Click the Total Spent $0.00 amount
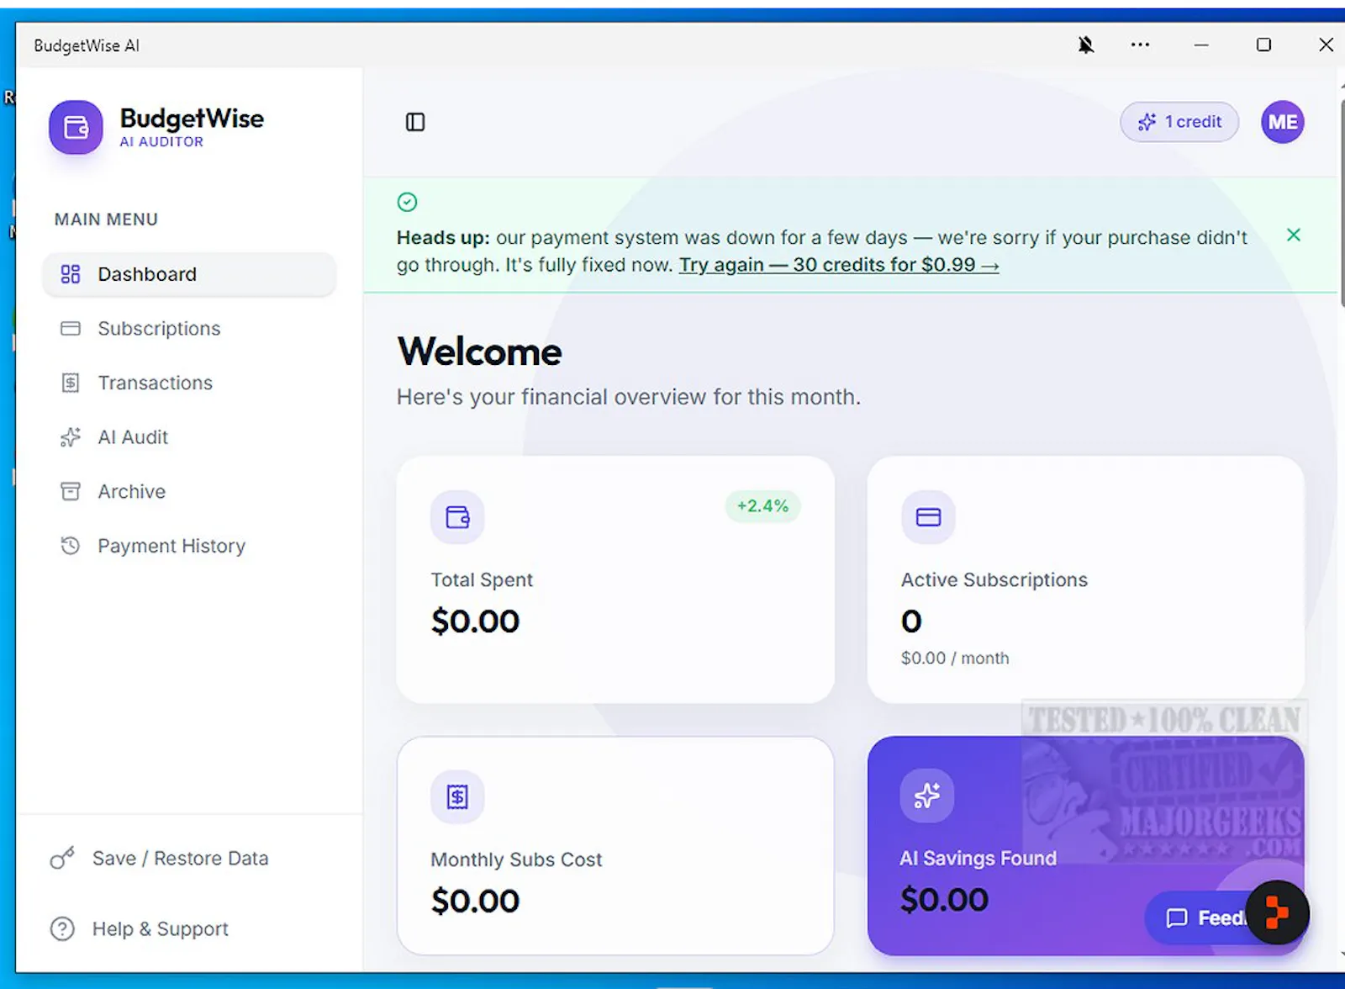This screenshot has height=989, width=1345. 475,621
